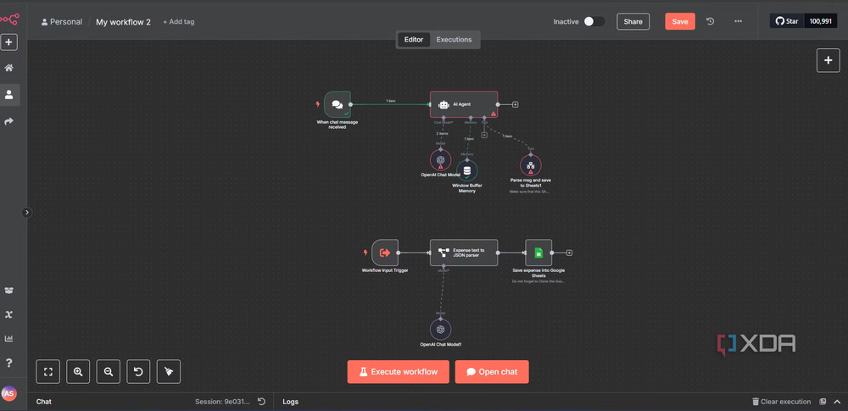
Task: Open the Personal user icon in the sidebar
Action: click(x=8, y=95)
